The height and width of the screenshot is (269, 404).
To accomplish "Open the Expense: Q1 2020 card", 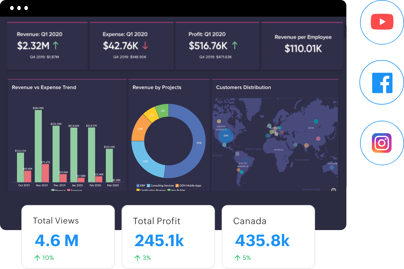I will click(x=132, y=46).
